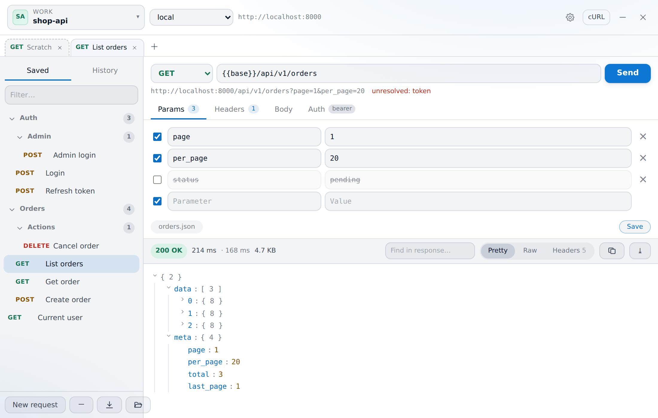Image resolution: width=658 pixels, height=418 pixels.
Task: Click the request URL field
Action: [409, 73]
